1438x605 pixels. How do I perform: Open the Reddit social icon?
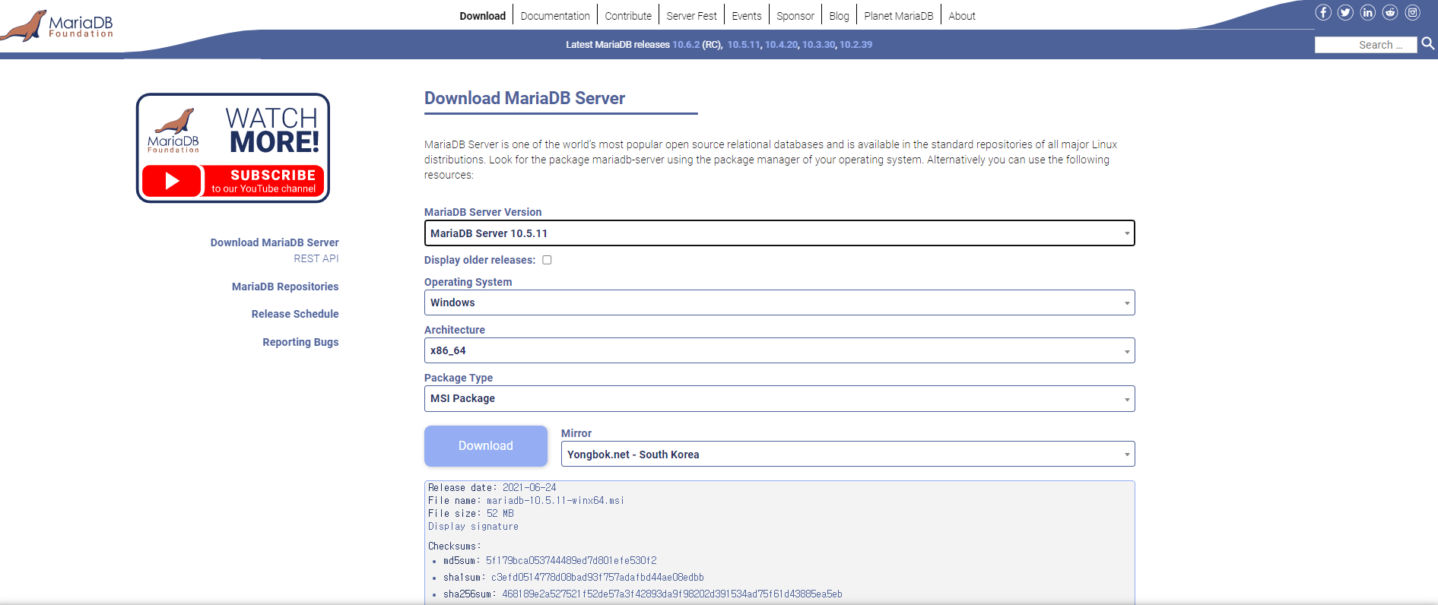(x=1390, y=12)
